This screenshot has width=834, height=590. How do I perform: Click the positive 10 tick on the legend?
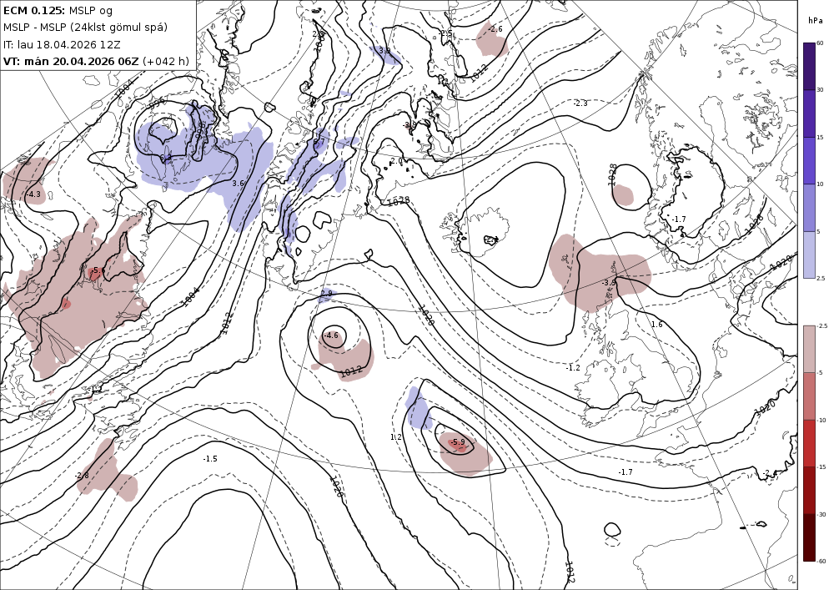click(x=820, y=184)
